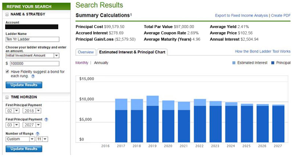The width and height of the screenshot is (295, 157).
Task: Click Update Results under Time Horizon
Action: [x=24, y=149]
